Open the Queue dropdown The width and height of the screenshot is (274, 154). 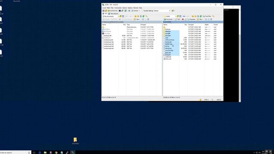pos(136,11)
